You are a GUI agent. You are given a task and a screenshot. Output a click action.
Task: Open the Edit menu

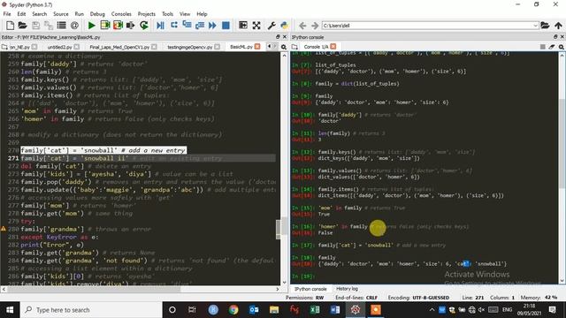pyautogui.click(x=21, y=14)
